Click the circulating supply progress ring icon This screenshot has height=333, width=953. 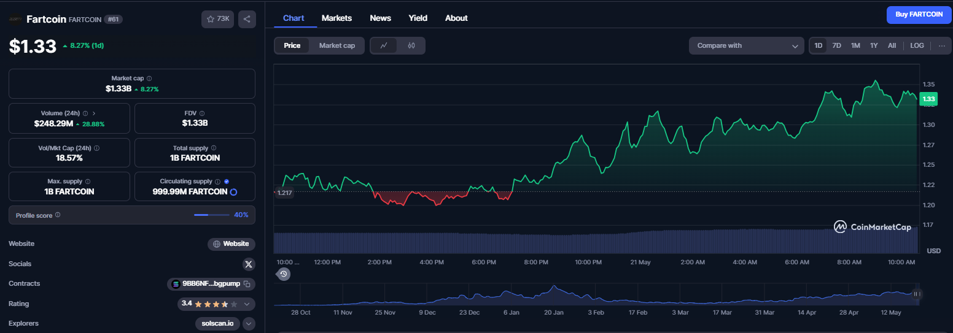pyautogui.click(x=233, y=192)
